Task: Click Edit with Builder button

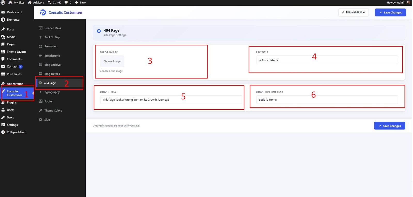Action: tap(354, 12)
